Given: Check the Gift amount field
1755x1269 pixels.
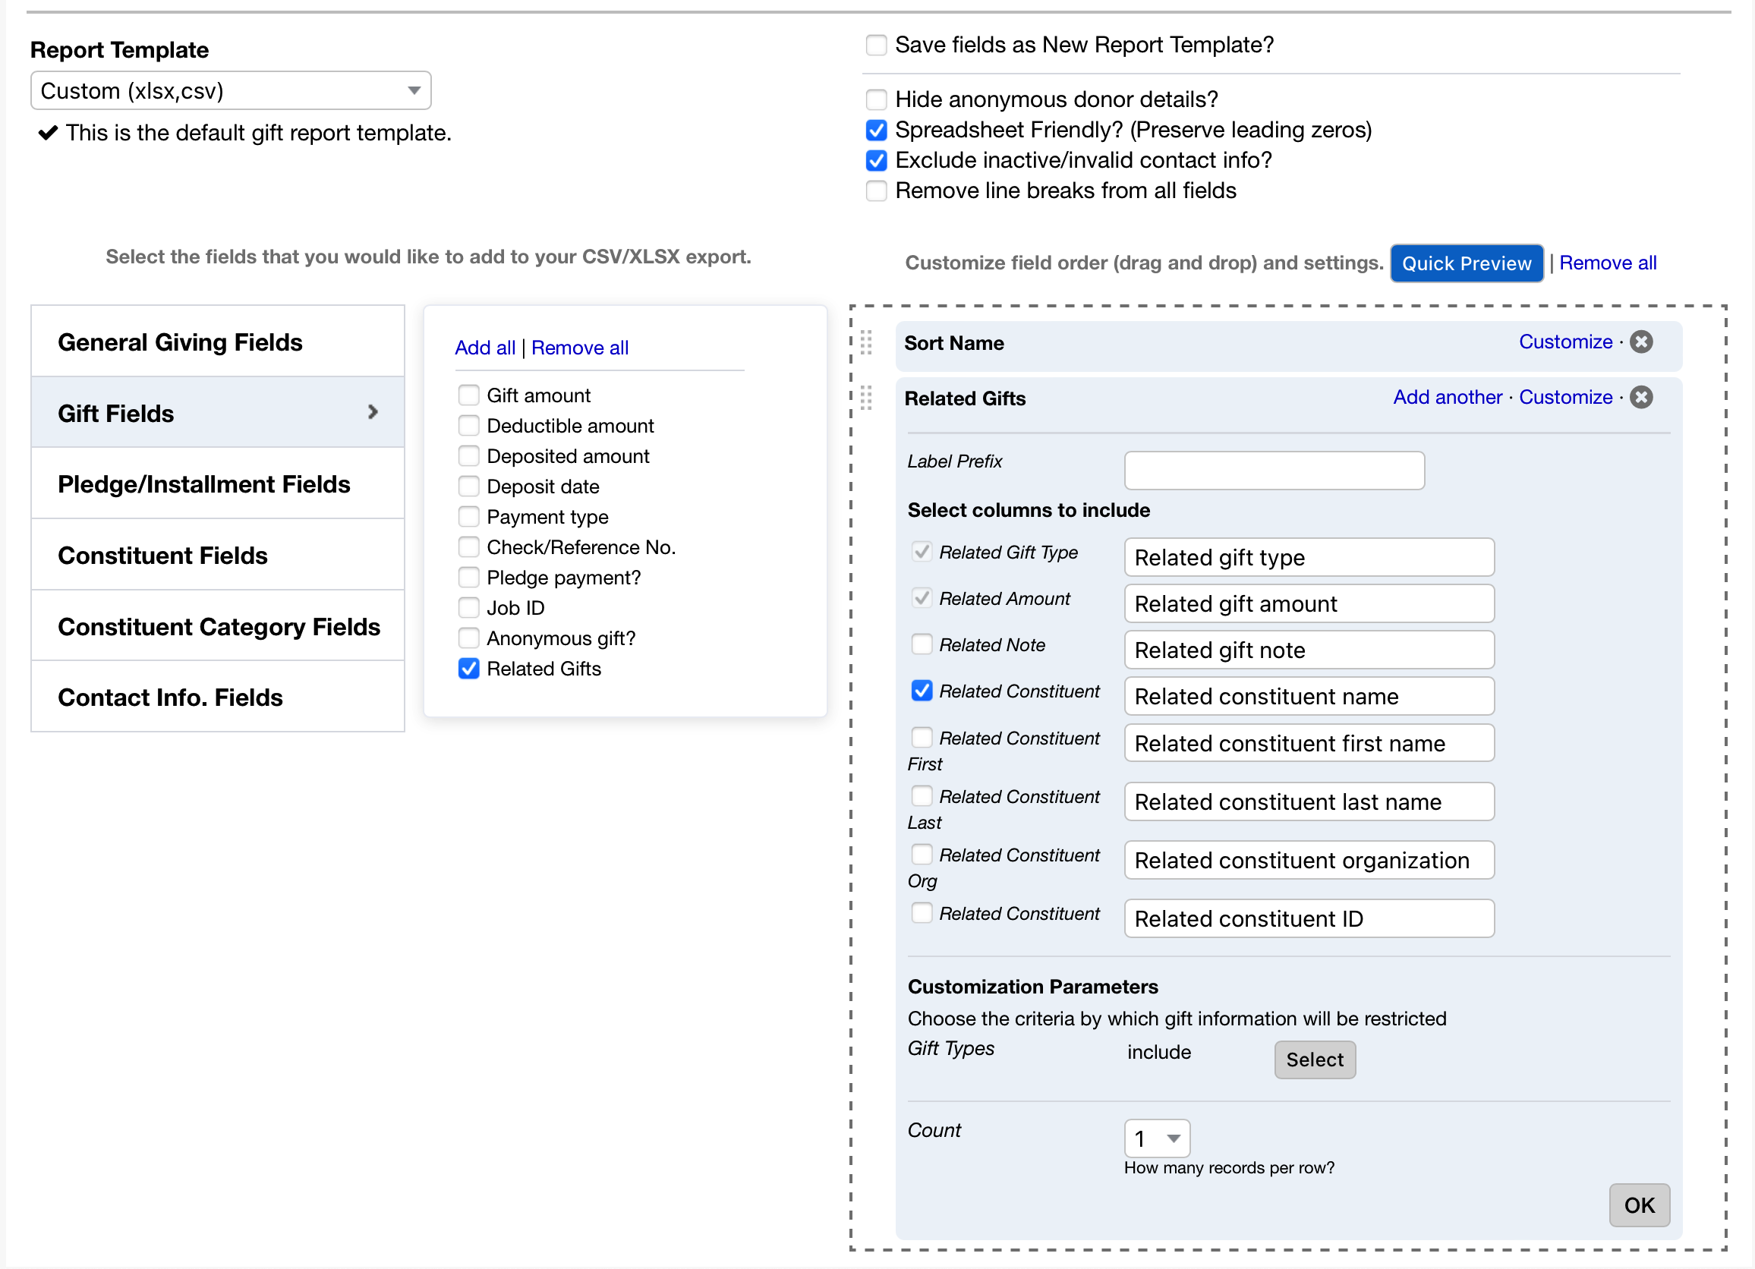Looking at the screenshot, I should click(468, 395).
